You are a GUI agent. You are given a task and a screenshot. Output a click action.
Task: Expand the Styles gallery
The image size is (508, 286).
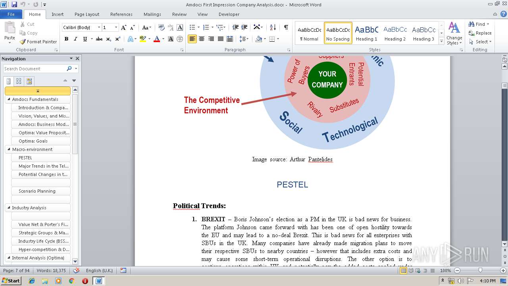click(x=441, y=41)
